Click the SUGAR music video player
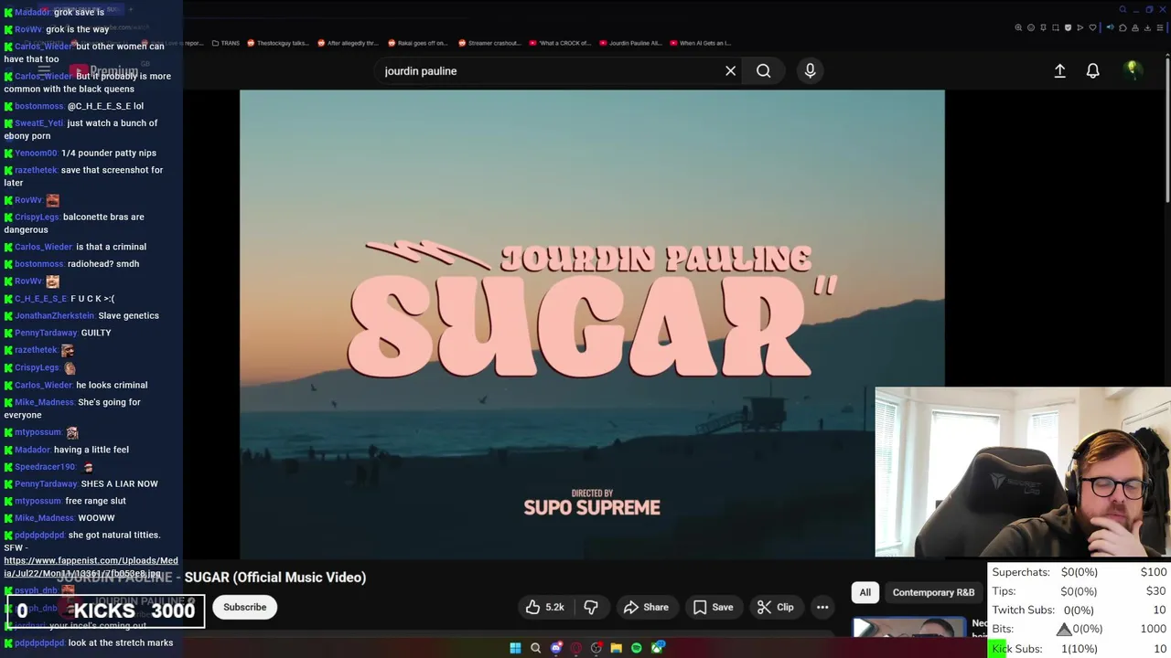1171x658 pixels. (x=592, y=324)
